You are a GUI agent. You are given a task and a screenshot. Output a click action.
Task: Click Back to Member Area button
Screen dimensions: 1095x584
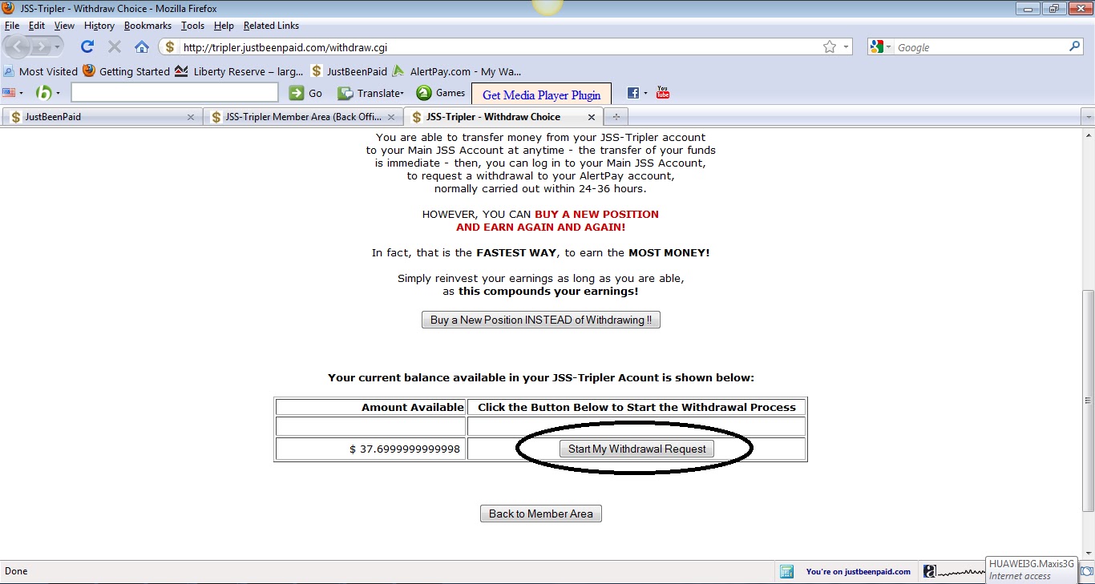pyautogui.click(x=541, y=514)
